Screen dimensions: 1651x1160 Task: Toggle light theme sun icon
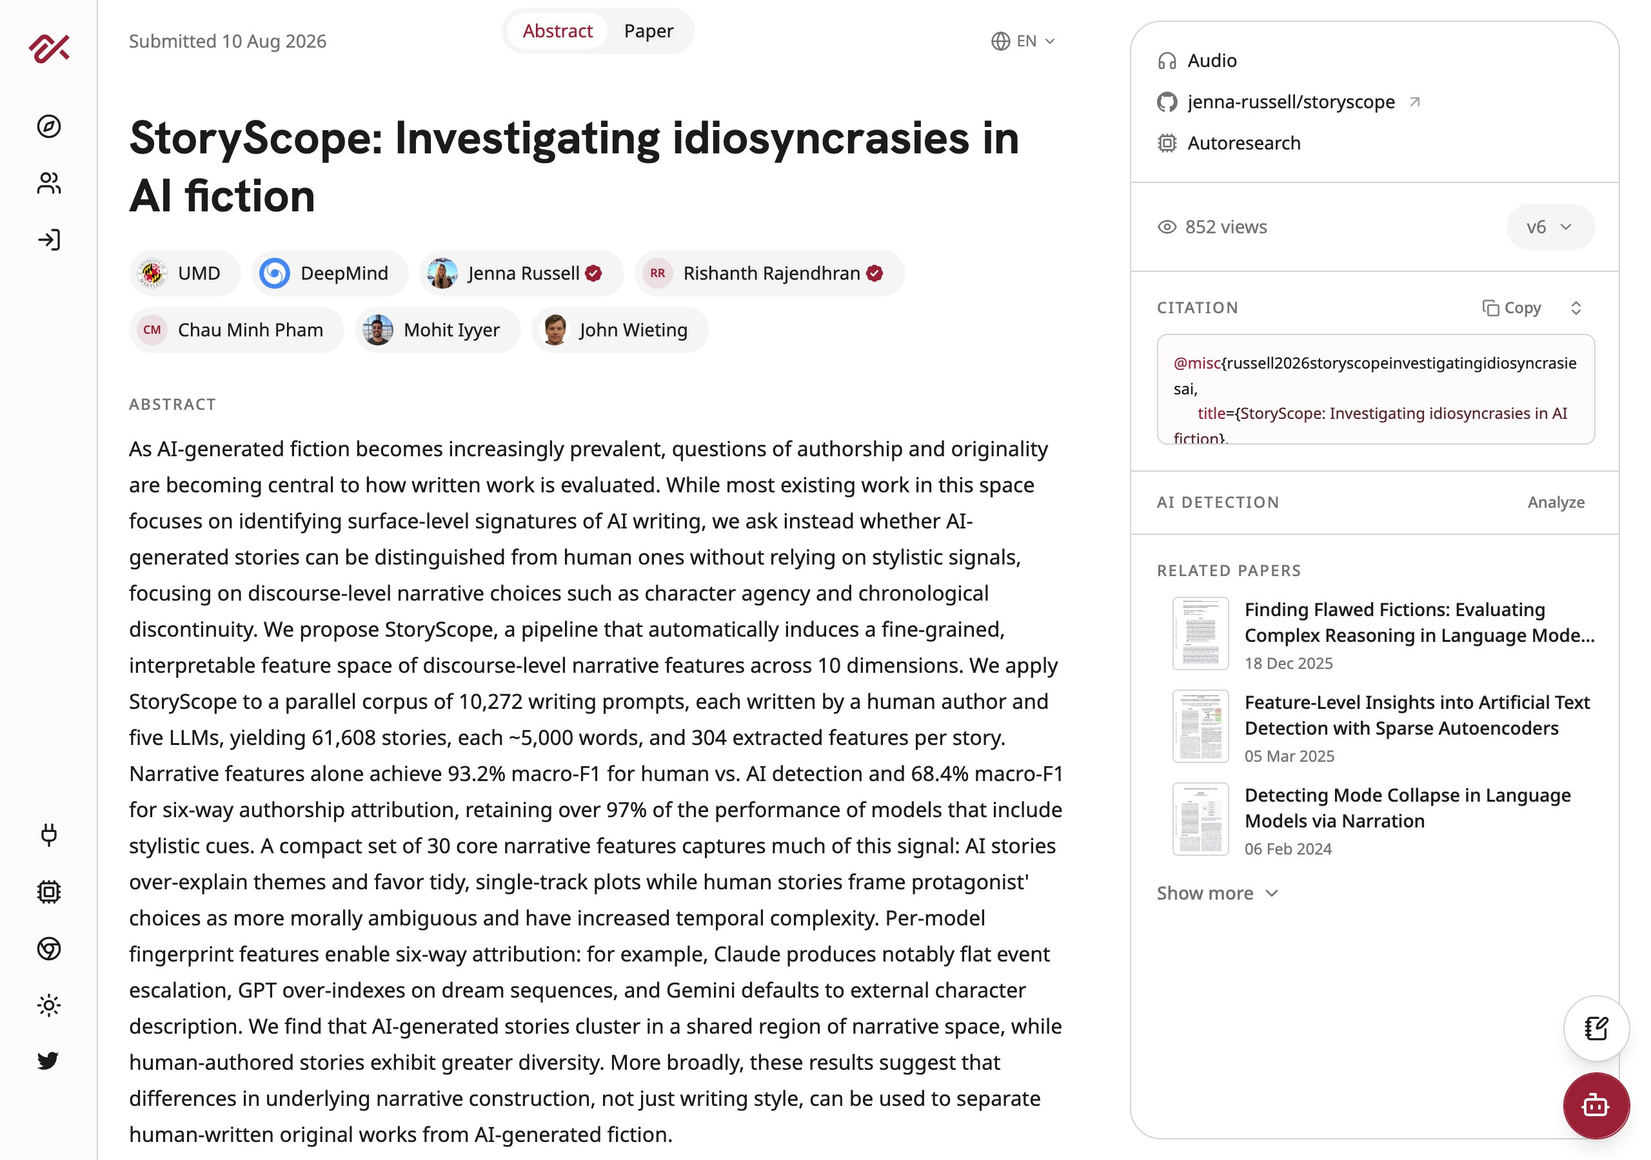49,1005
